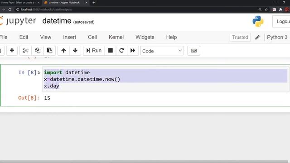Cut selected cells with scissors icon

25,50
